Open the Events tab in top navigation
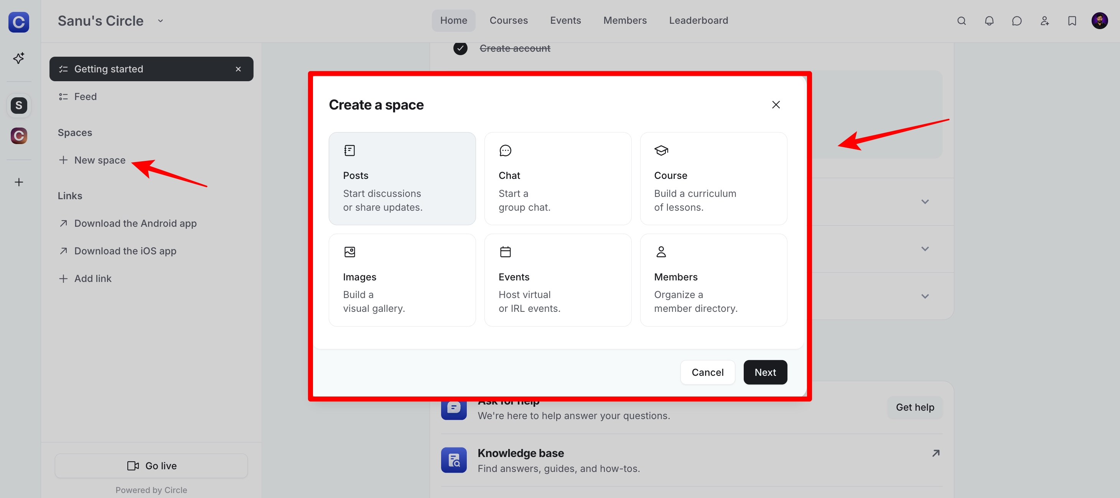This screenshot has height=498, width=1120. click(x=565, y=20)
